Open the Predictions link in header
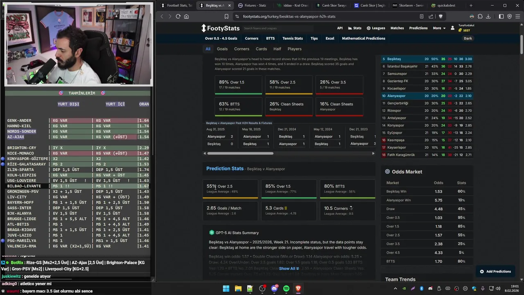This screenshot has width=524, height=295. pos(418,28)
